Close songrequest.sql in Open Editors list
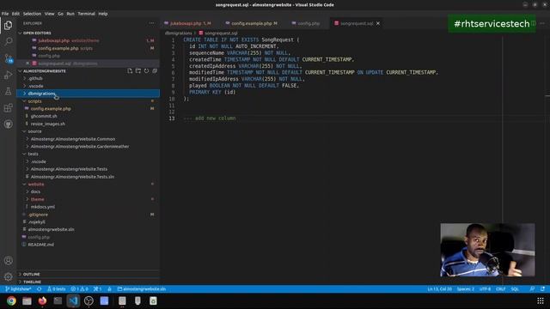Viewport: 550px width, 309px height. 27,64
